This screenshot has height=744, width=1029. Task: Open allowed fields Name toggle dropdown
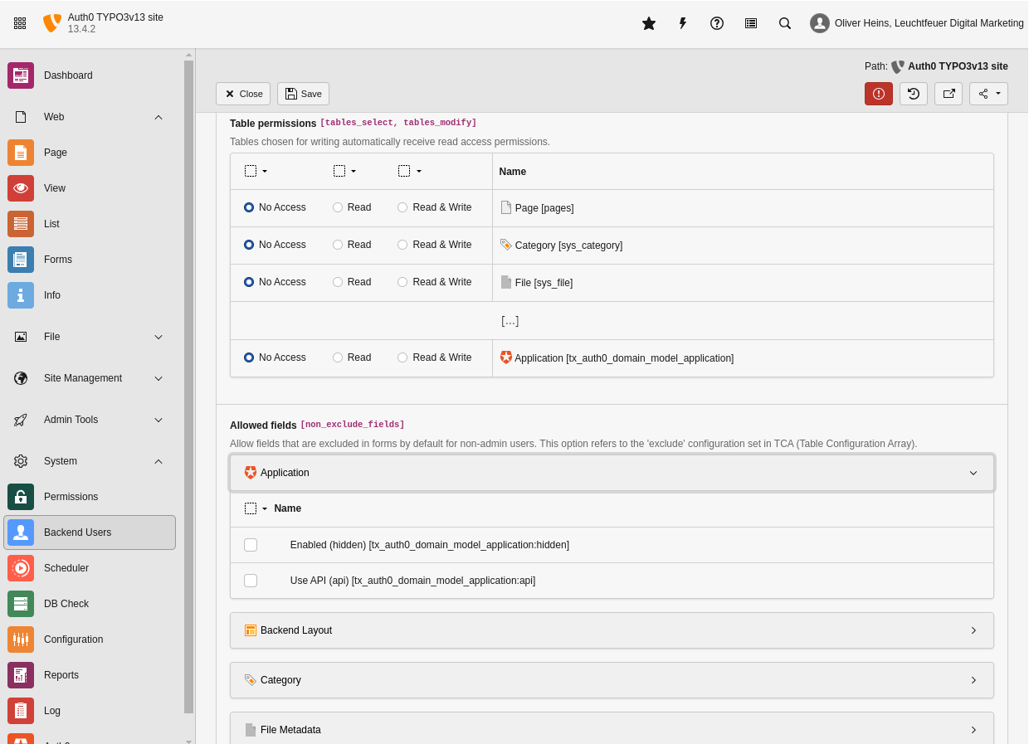(x=256, y=508)
